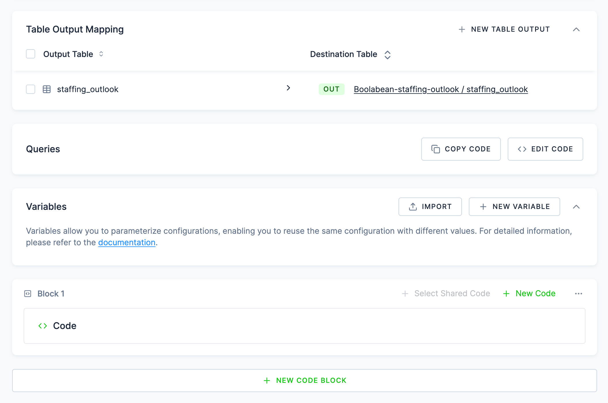Open Block 1 more options menu
This screenshot has height=403, width=608.
pyautogui.click(x=578, y=294)
